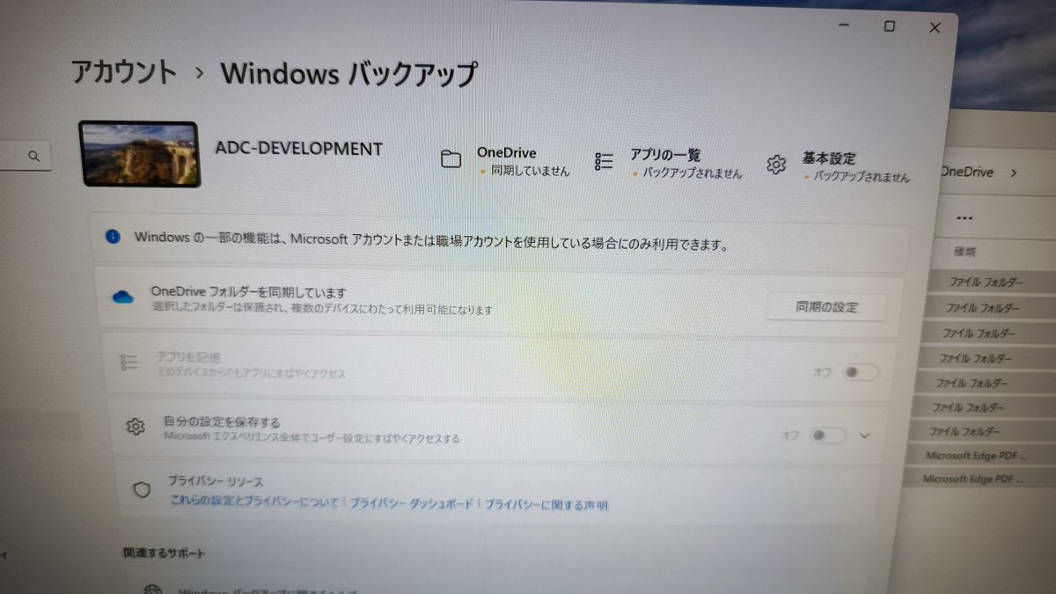Click the アプリを記憶 list icon
The image size is (1056, 594).
[129, 363]
